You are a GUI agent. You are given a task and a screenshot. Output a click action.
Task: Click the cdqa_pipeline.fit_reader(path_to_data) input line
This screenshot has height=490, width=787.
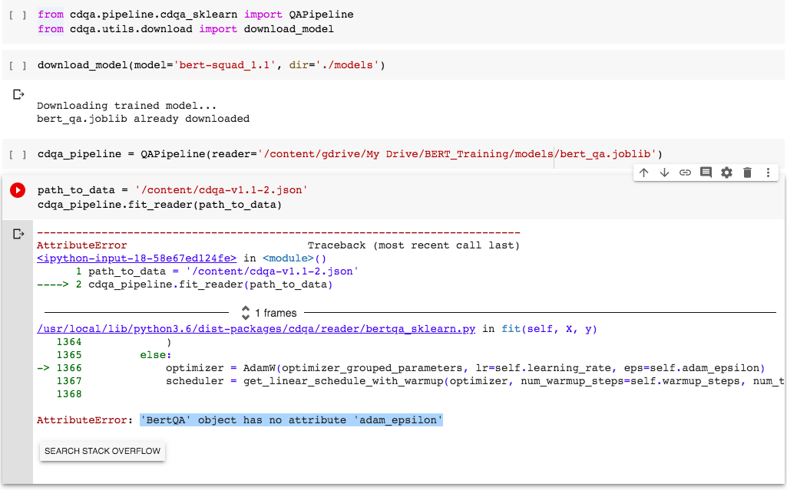(x=160, y=205)
